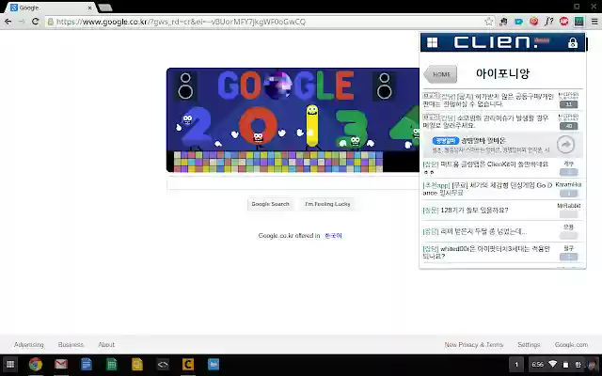Open the Google.com footer link
The image size is (602, 376).
(x=571, y=345)
